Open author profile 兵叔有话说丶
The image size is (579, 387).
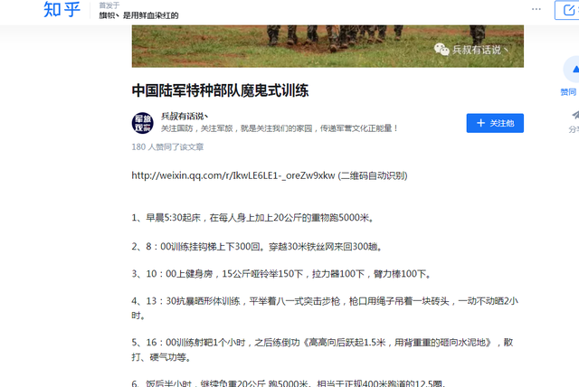185,116
